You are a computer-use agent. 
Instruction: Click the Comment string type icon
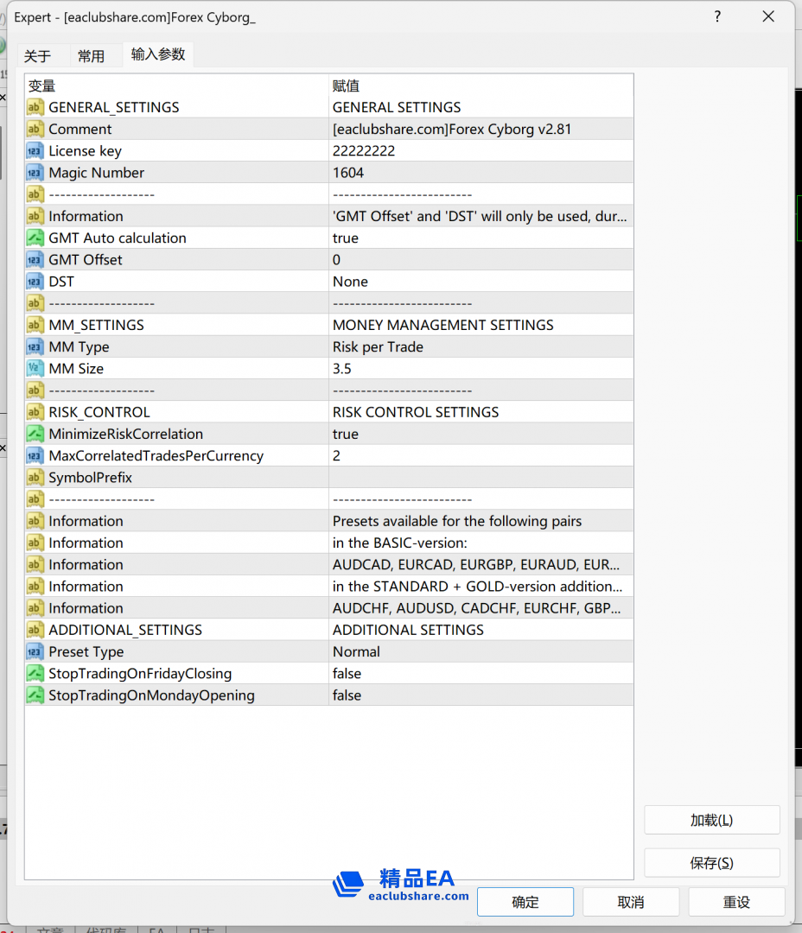click(x=35, y=130)
